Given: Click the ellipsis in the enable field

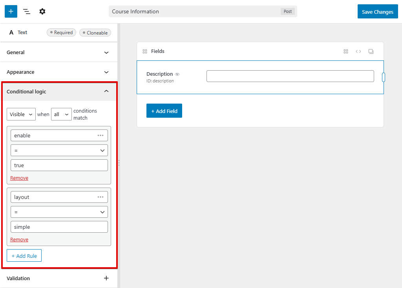Looking at the screenshot, I should pos(100,135).
